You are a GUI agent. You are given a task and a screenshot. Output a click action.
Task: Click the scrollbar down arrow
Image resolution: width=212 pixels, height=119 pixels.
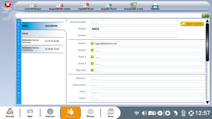pos(207,102)
